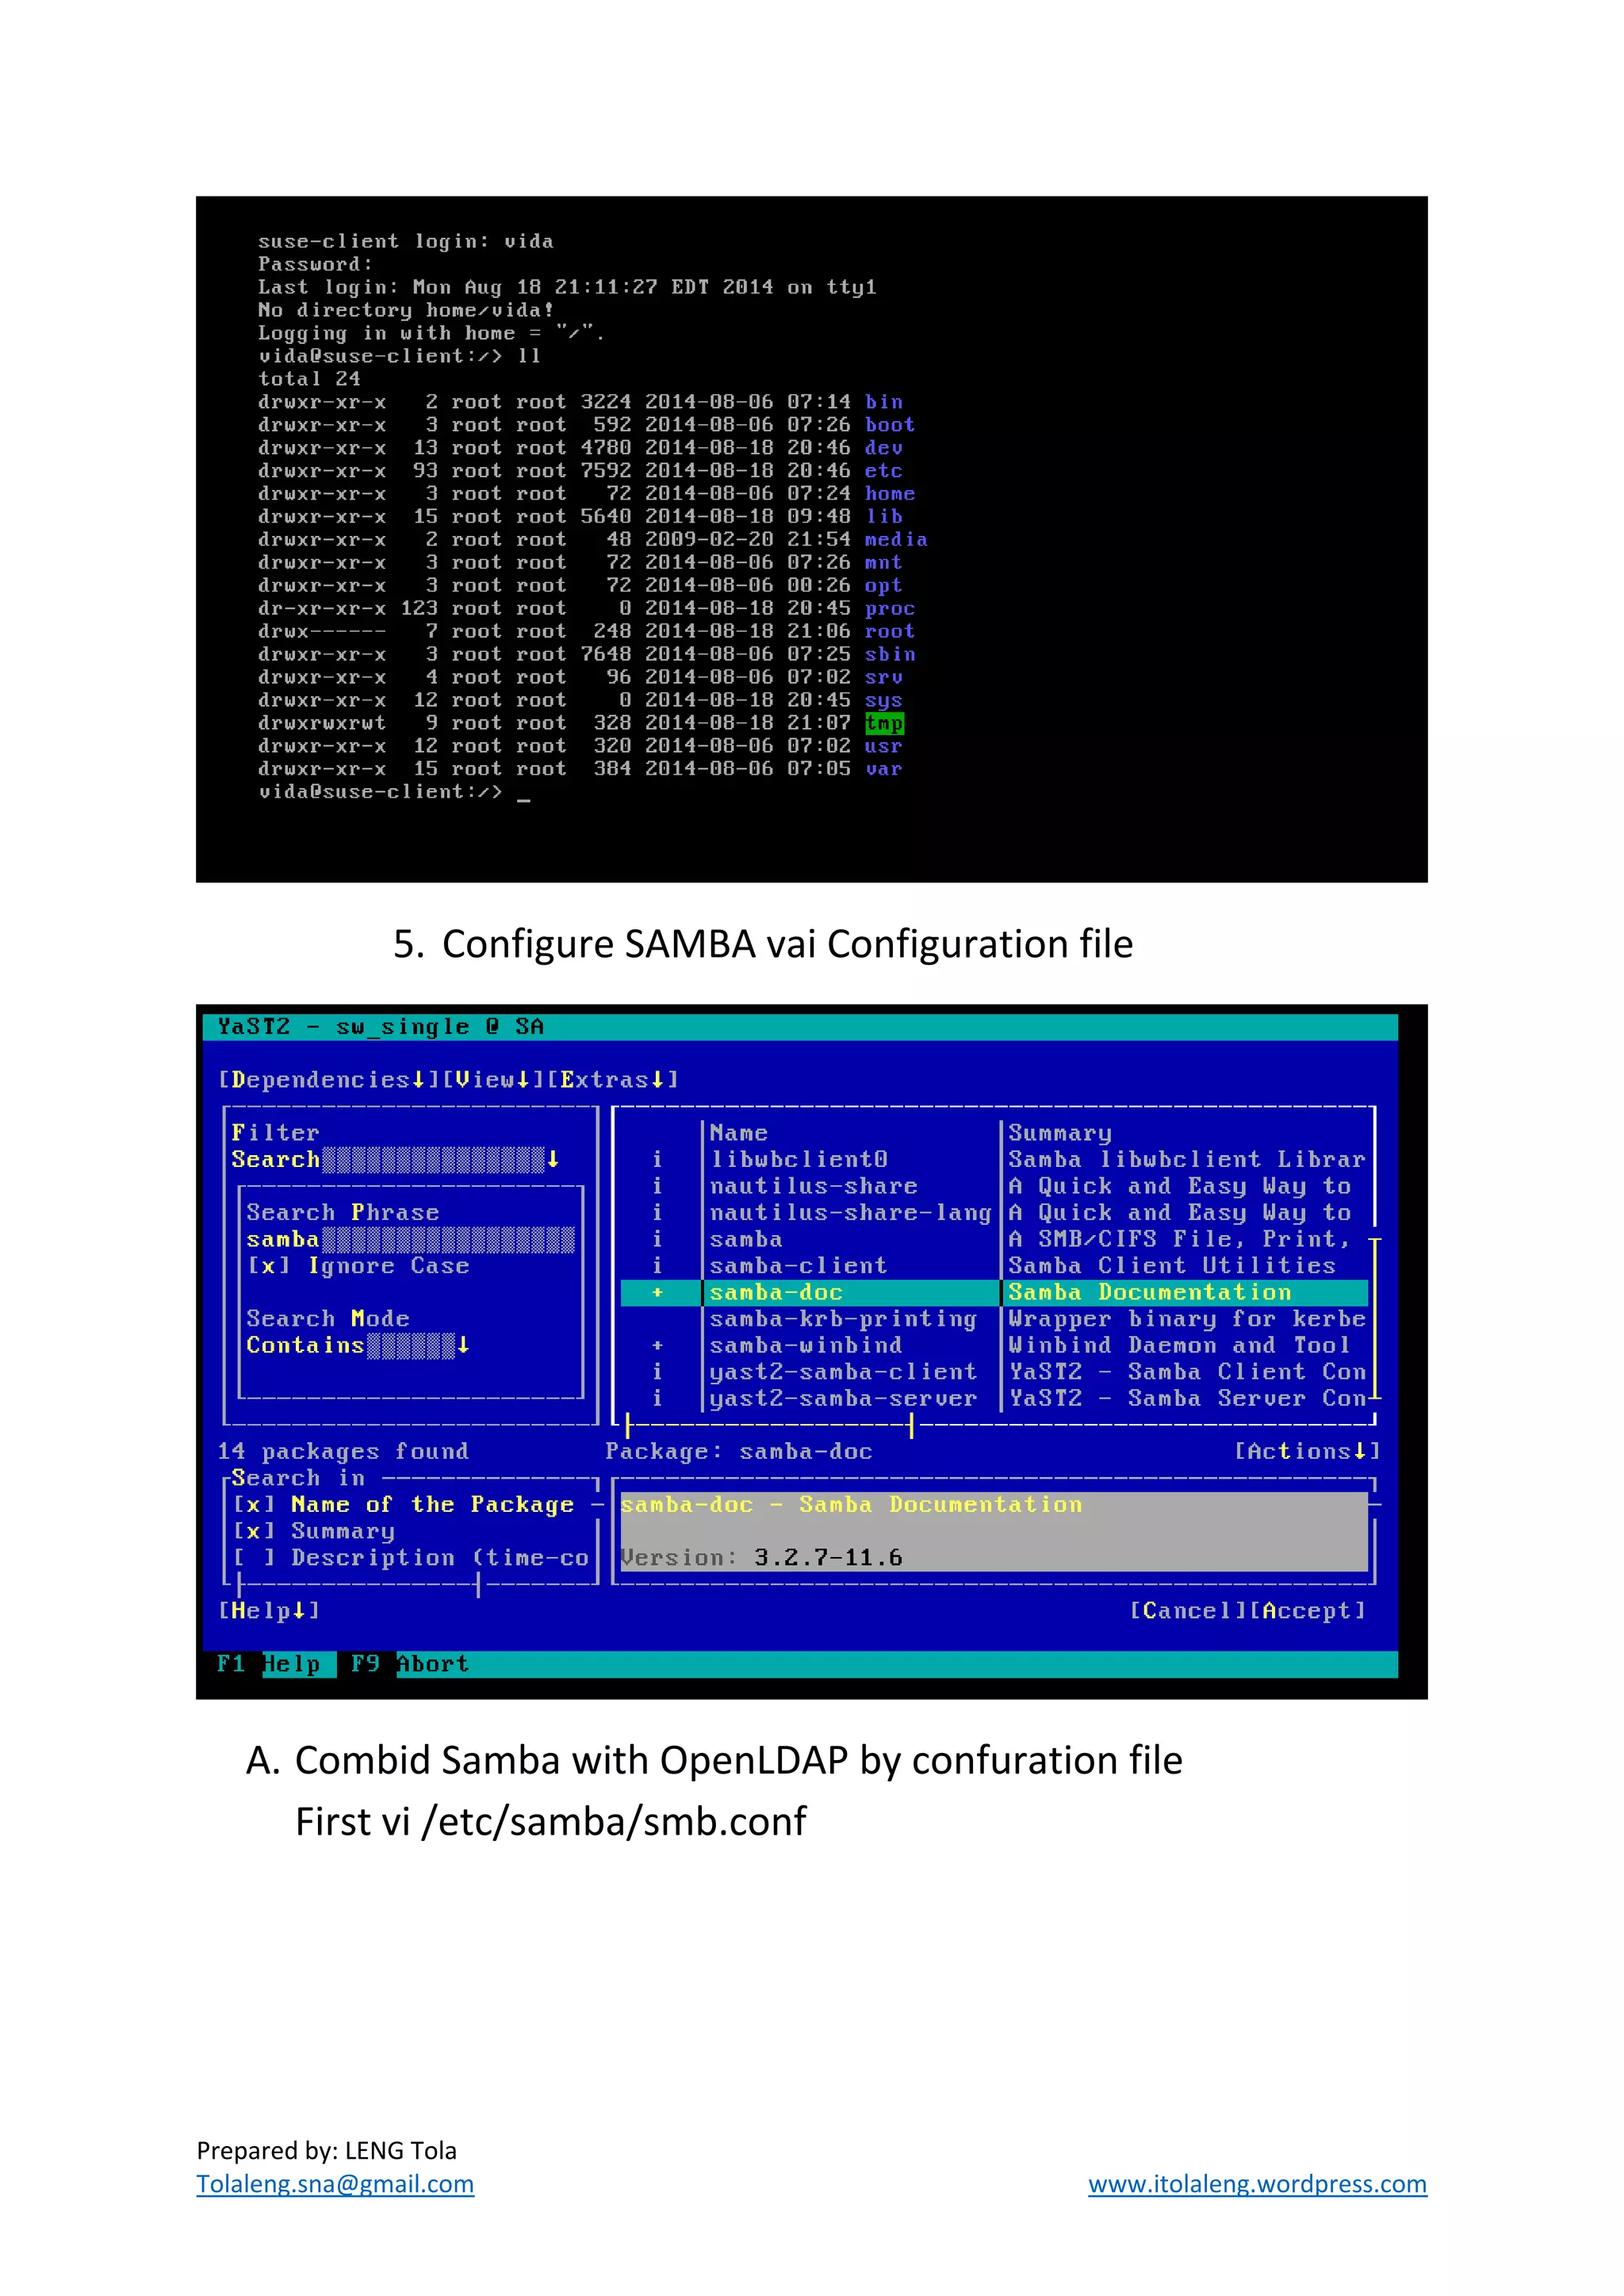Open the Dependencies menu in YaST2

(329, 1080)
